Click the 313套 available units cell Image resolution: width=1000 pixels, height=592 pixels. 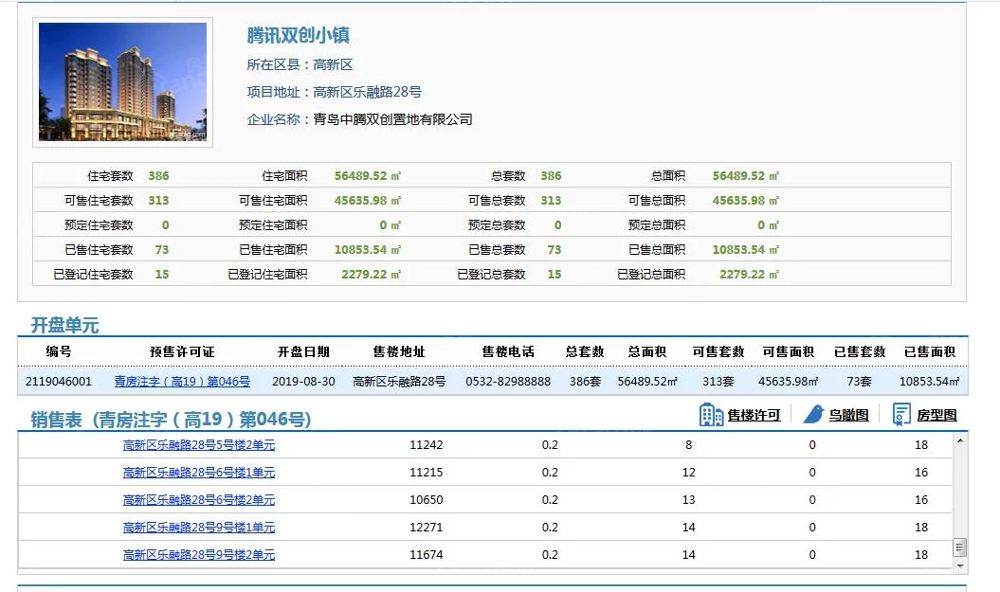718,382
